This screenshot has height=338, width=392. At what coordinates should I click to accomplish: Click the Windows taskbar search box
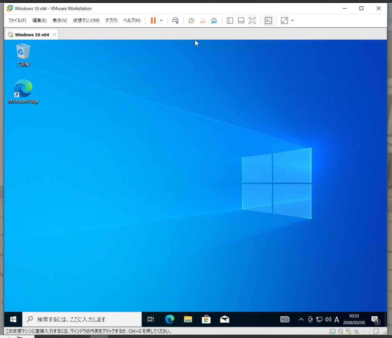click(82, 319)
